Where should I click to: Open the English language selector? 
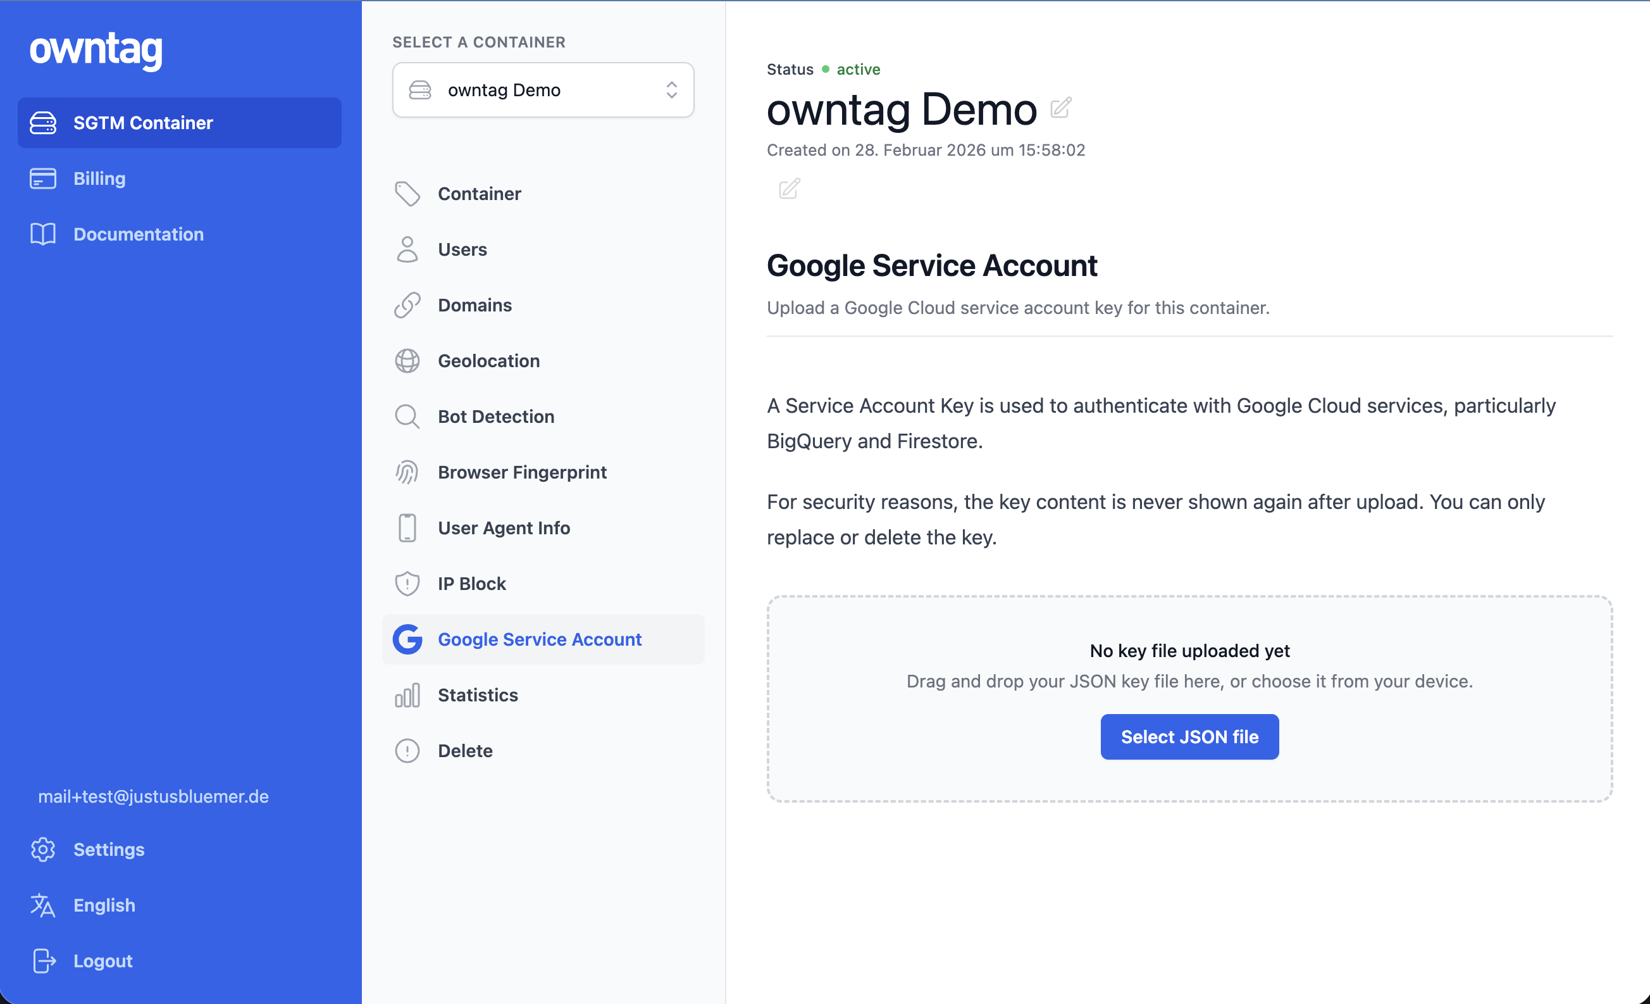(x=104, y=905)
